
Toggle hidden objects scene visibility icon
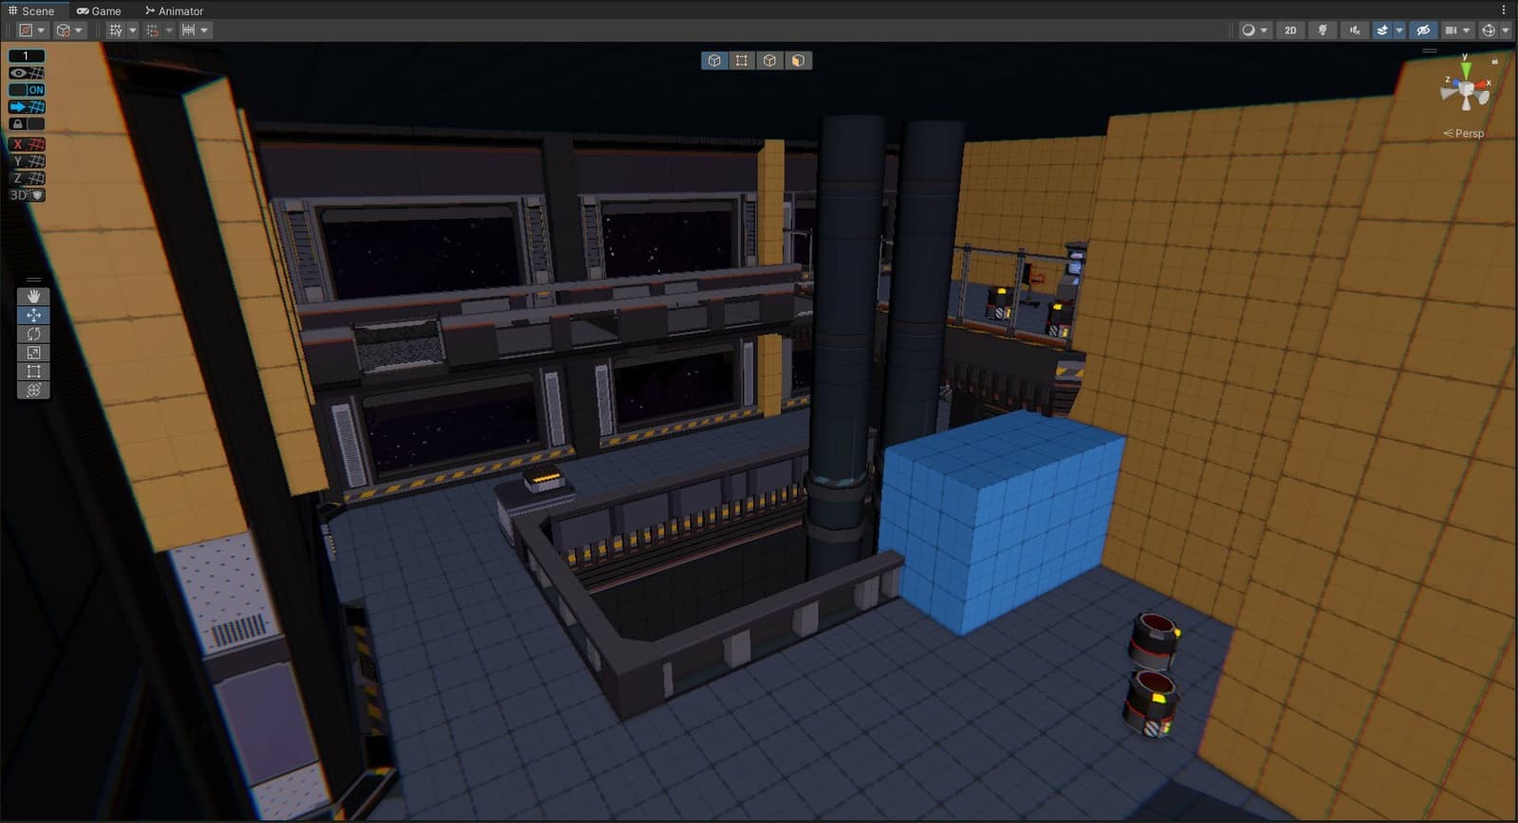point(1422,30)
